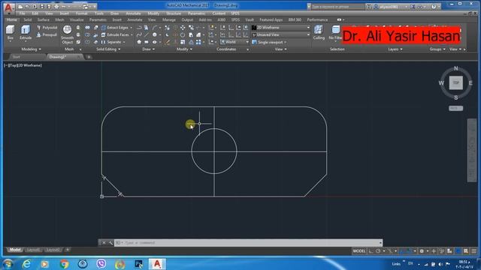Open the WCS dropdown below ViewCube
Viewport: 481px width, 270px height.
[x=455, y=108]
